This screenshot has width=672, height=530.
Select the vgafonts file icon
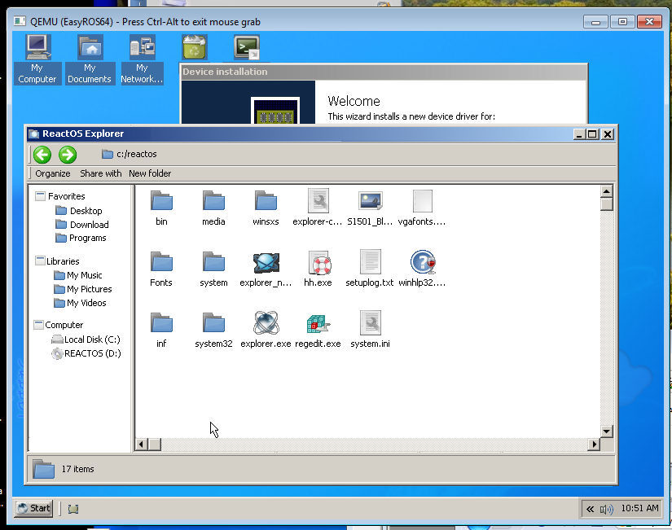click(423, 201)
